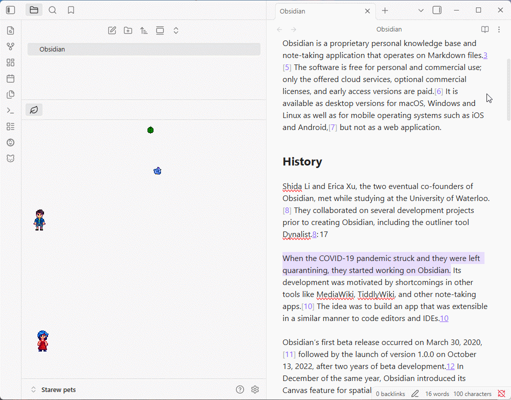Open the Bookmarks tab icon
The width and height of the screenshot is (511, 400).
click(x=70, y=10)
